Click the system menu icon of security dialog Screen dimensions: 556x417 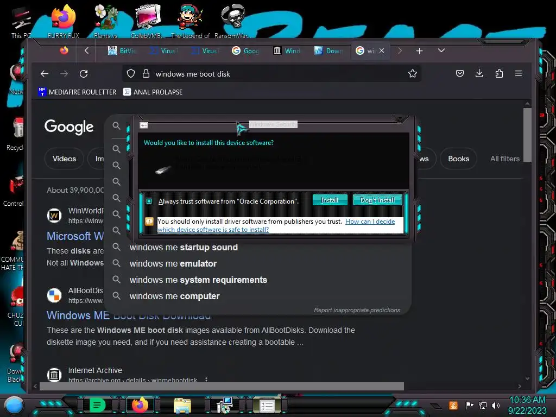click(x=143, y=125)
